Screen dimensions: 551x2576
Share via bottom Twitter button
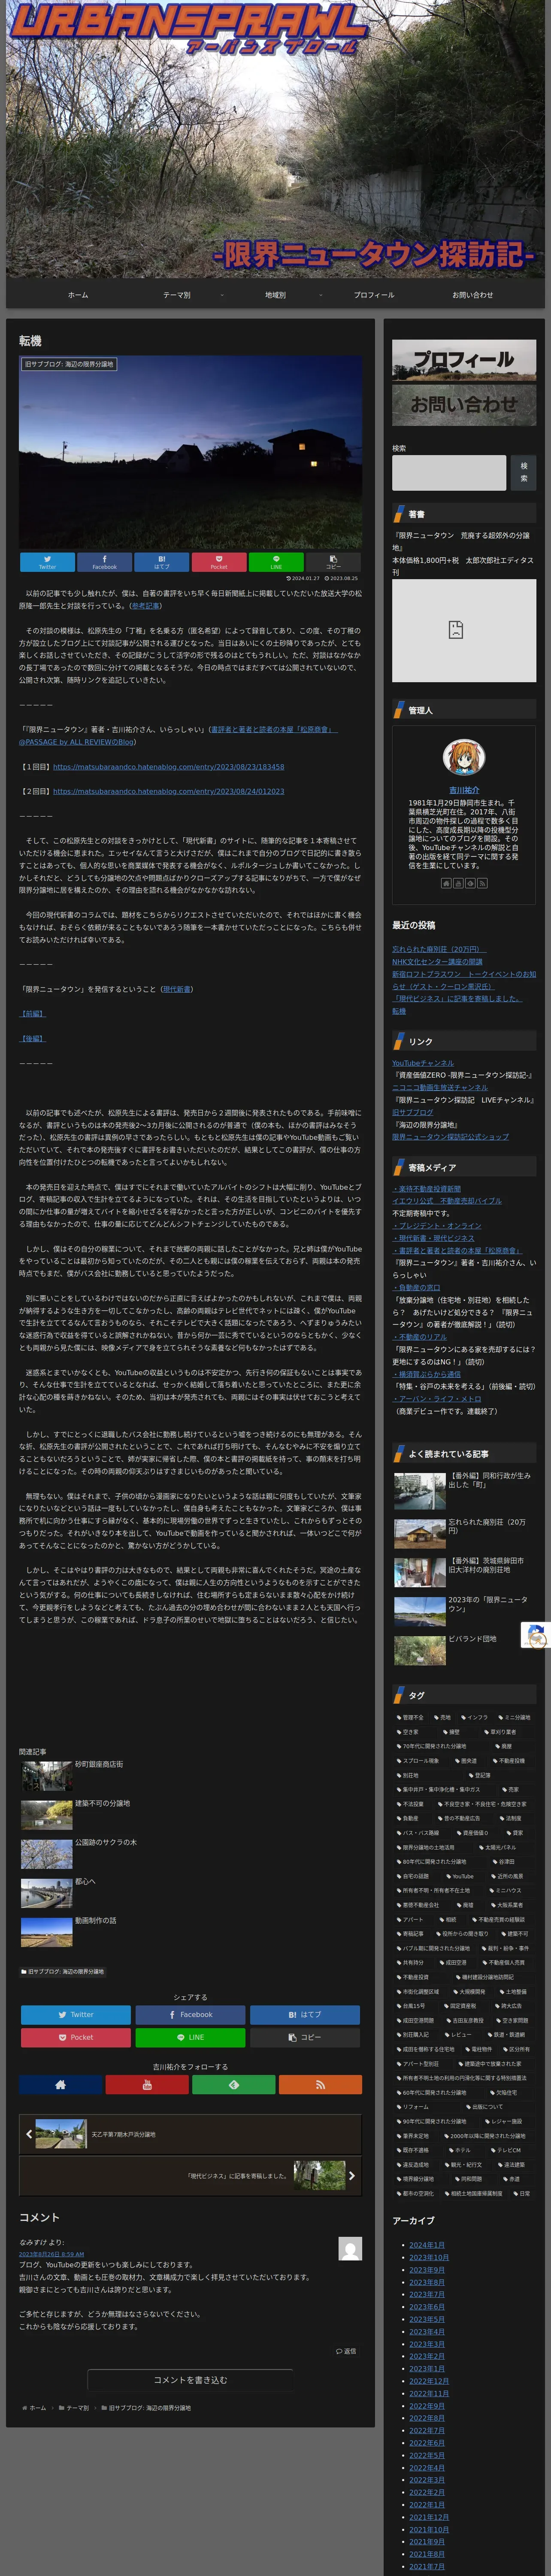pyautogui.click(x=76, y=2015)
